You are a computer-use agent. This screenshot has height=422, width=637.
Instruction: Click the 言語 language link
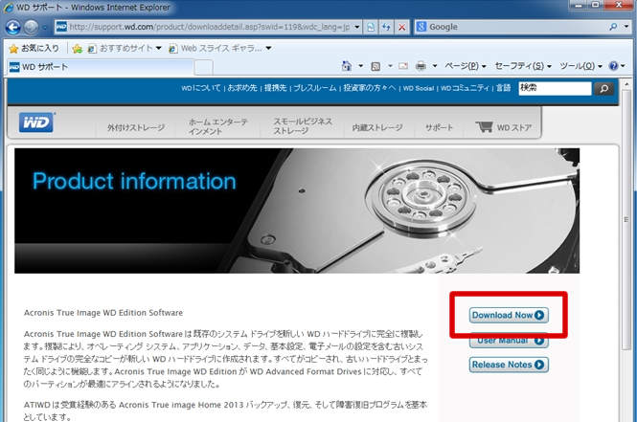pos(503,88)
